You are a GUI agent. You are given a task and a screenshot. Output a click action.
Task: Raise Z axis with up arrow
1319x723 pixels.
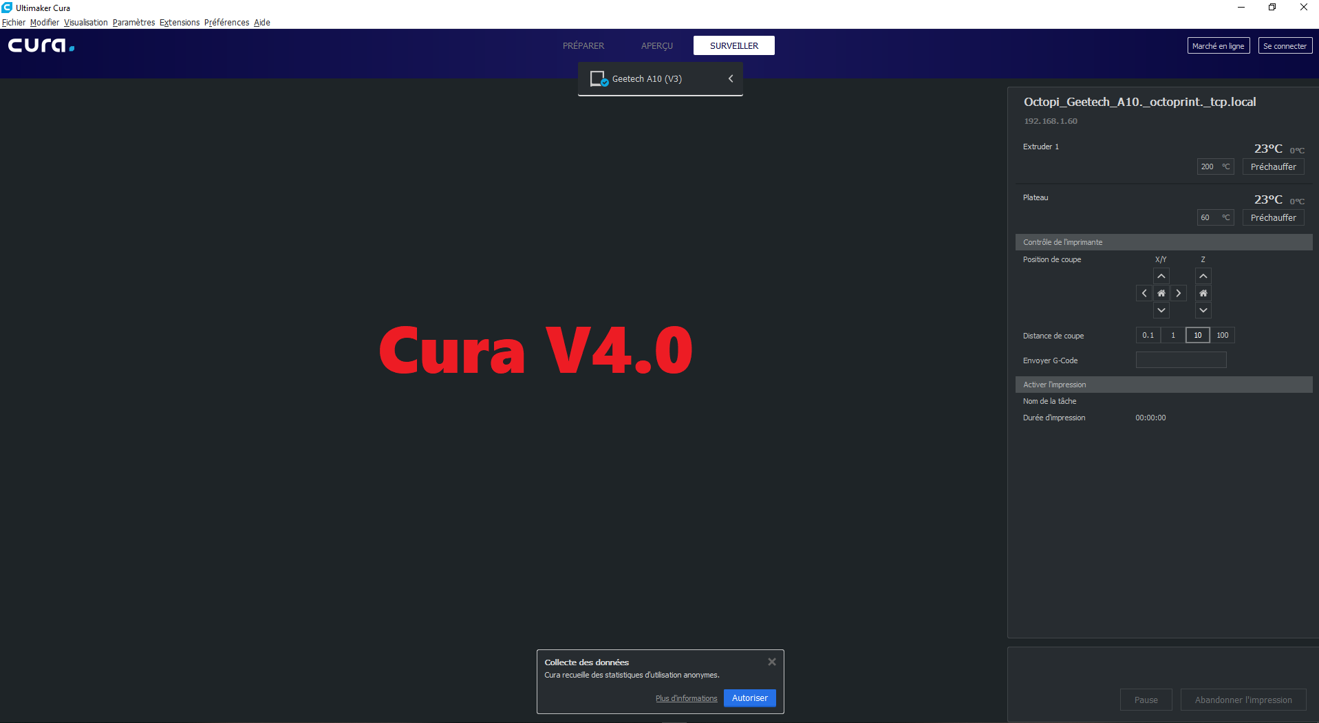click(x=1203, y=276)
